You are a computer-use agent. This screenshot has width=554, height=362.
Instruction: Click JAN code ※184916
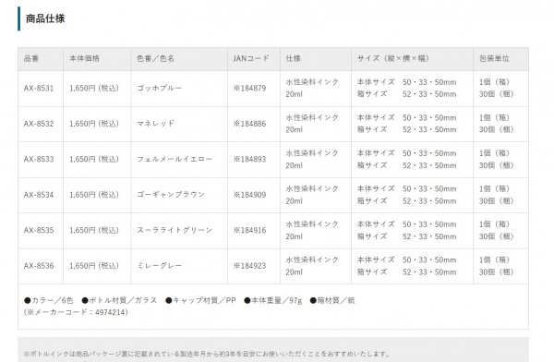point(249,230)
